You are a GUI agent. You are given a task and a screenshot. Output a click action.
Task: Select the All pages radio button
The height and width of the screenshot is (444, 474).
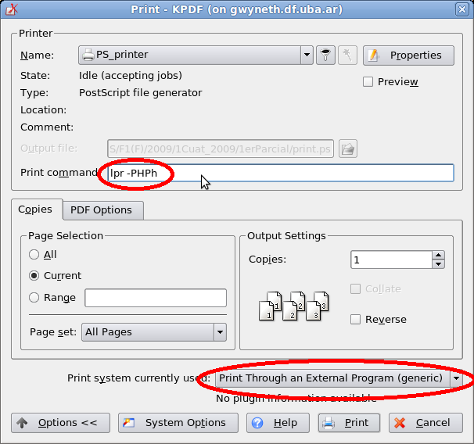(34, 255)
